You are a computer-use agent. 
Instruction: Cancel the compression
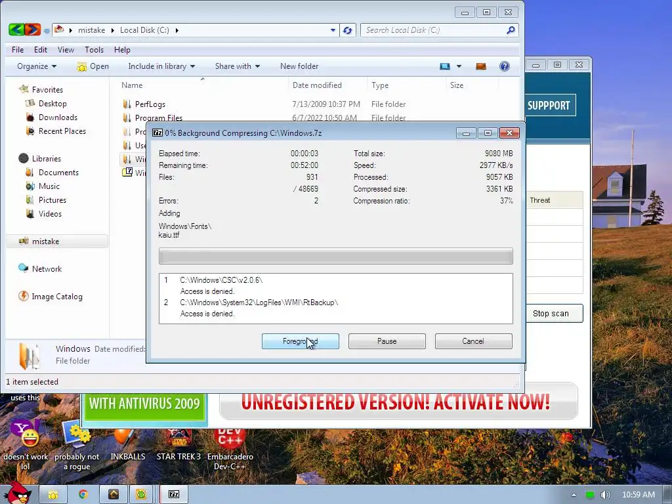pos(473,341)
